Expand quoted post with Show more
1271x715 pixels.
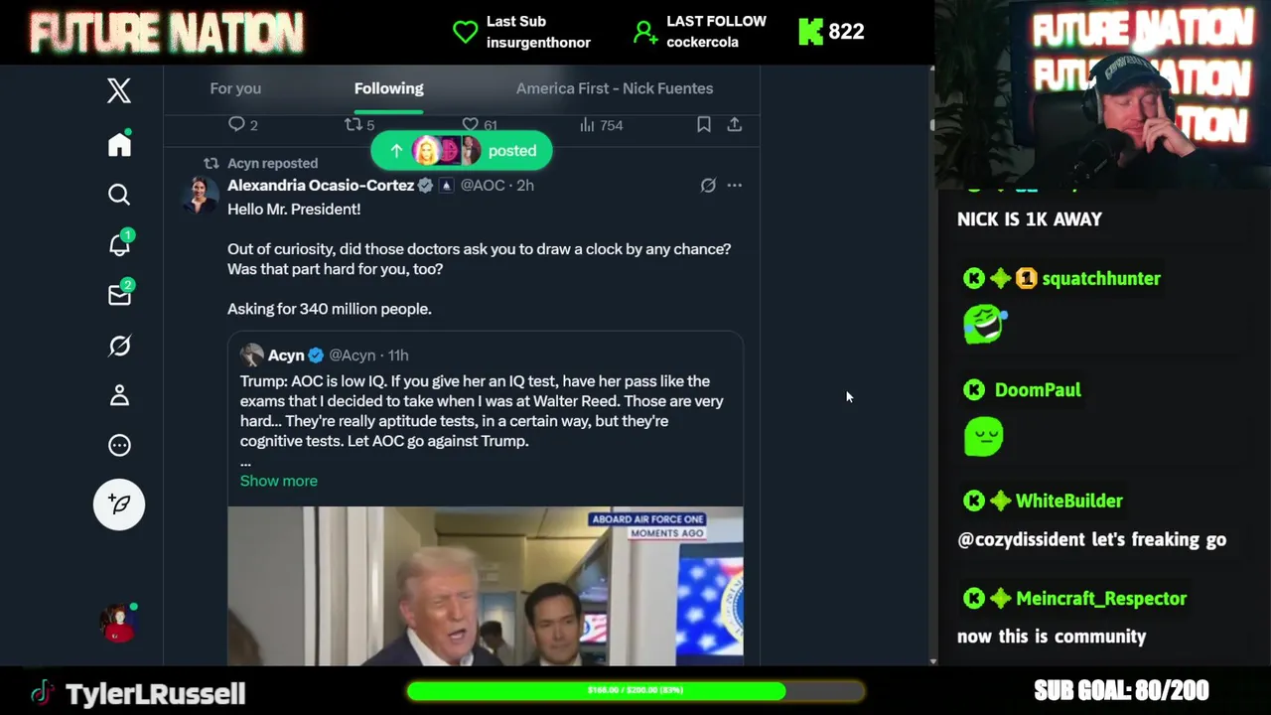click(x=279, y=481)
